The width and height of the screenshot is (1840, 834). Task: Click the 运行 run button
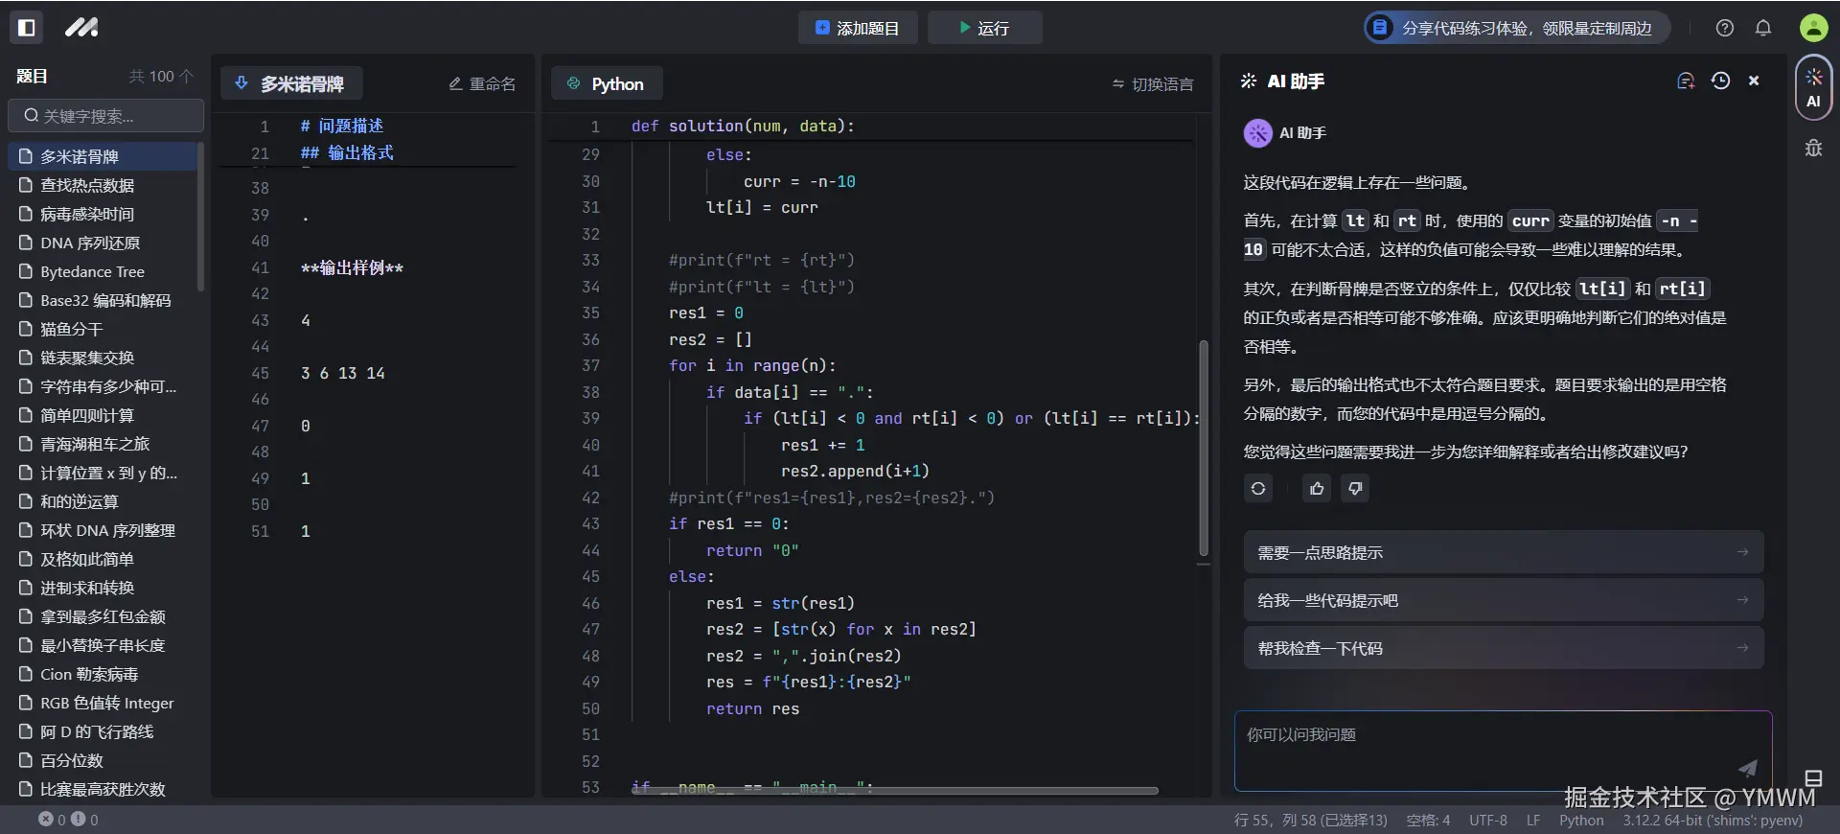click(x=984, y=28)
